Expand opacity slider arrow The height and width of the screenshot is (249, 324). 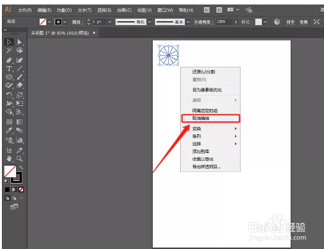236,22
